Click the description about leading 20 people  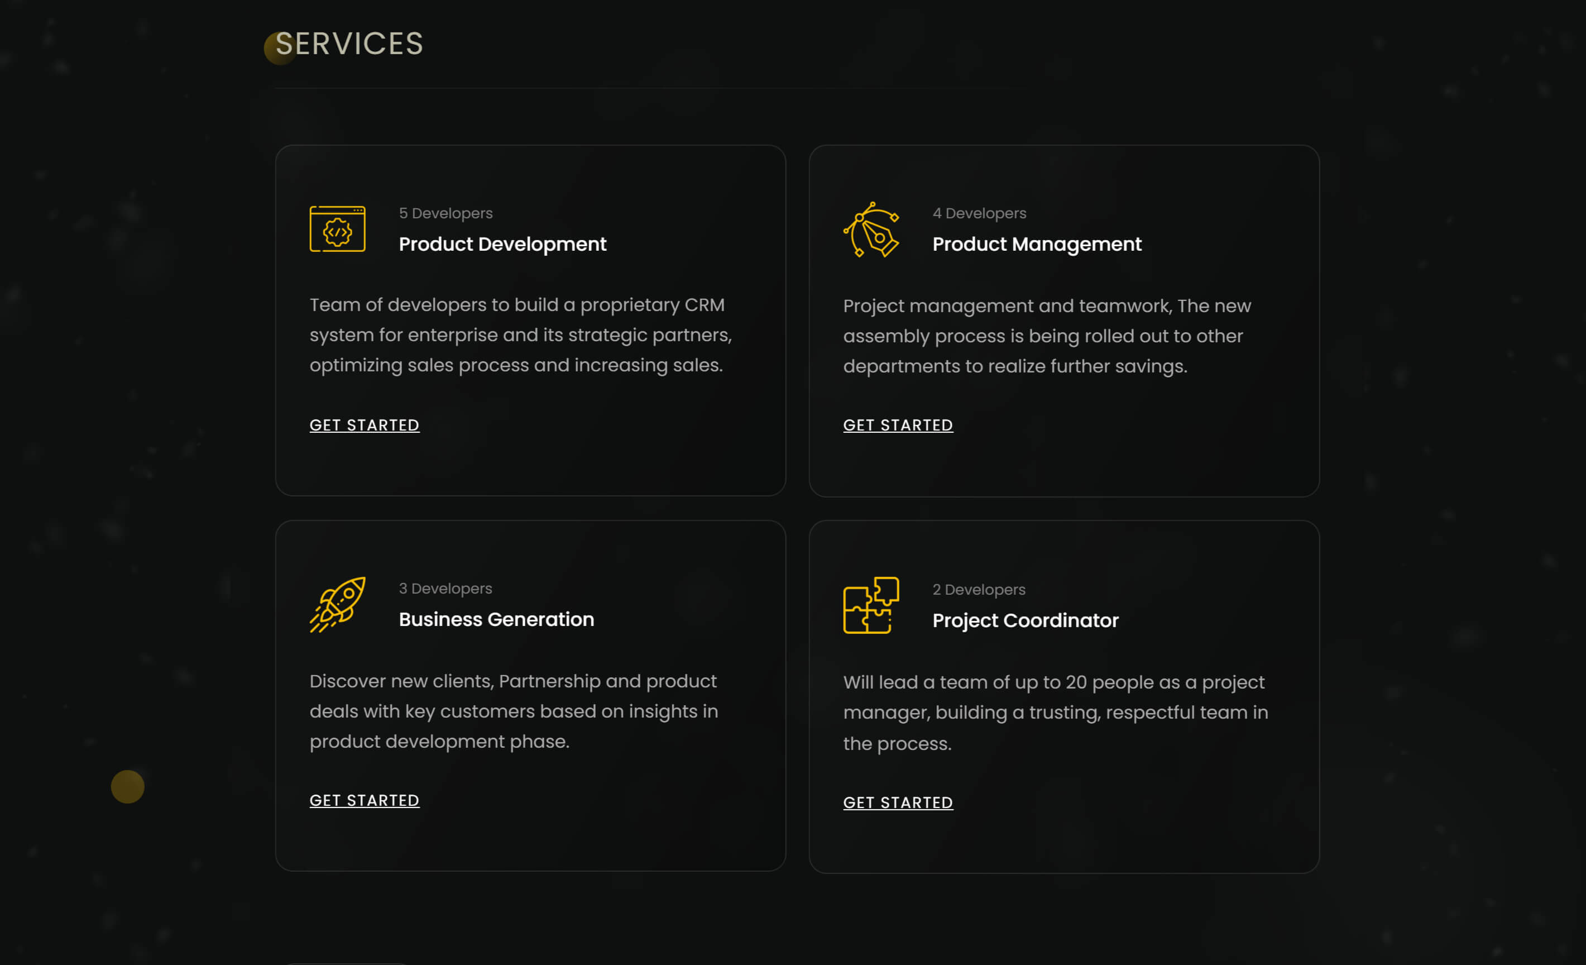click(1056, 713)
